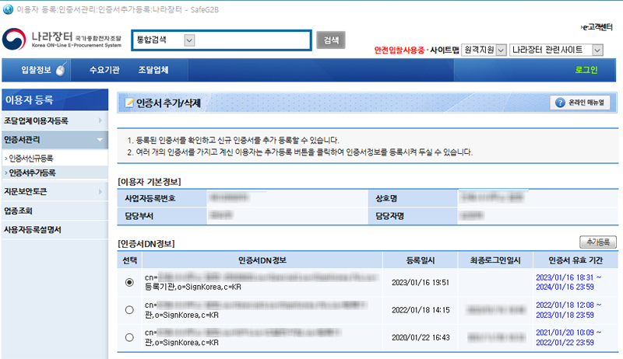Click the 담당자명 label cell
Image resolution: width=623 pixels, height=359 pixels.
[413, 216]
